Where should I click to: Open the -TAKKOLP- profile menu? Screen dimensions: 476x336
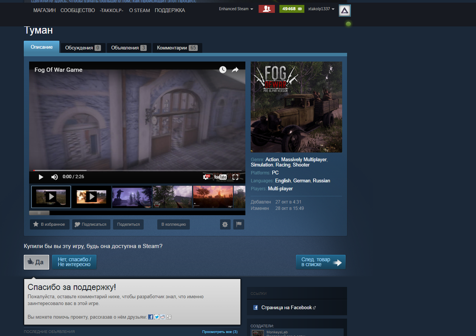112,10
